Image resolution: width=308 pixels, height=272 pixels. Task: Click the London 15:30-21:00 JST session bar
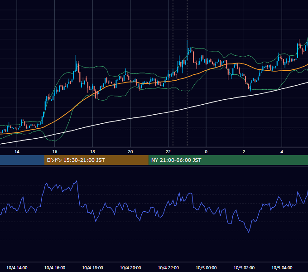point(96,160)
